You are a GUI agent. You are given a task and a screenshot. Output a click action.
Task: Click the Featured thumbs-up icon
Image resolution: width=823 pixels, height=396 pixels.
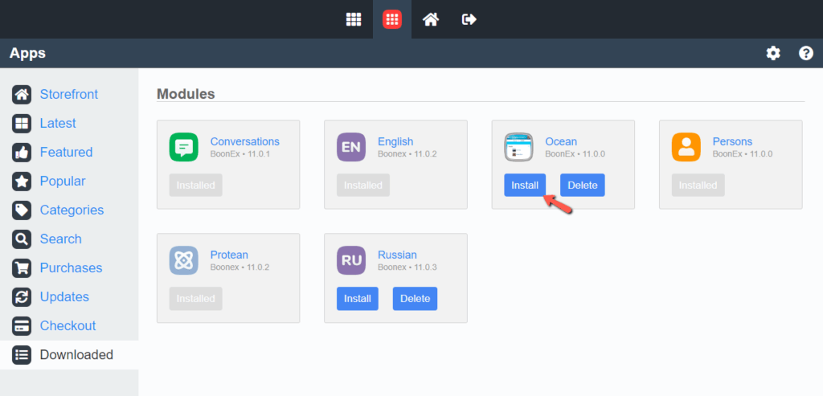coord(22,152)
